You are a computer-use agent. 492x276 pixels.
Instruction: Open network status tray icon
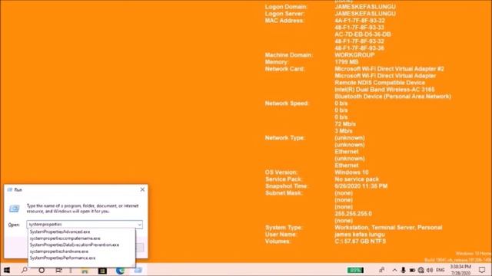click(x=421, y=270)
